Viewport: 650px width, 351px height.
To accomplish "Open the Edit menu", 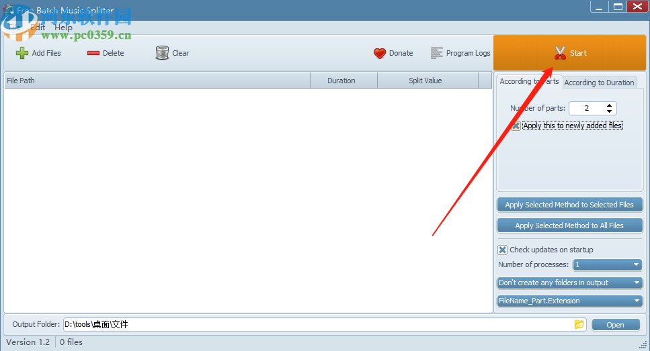I will (x=38, y=28).
